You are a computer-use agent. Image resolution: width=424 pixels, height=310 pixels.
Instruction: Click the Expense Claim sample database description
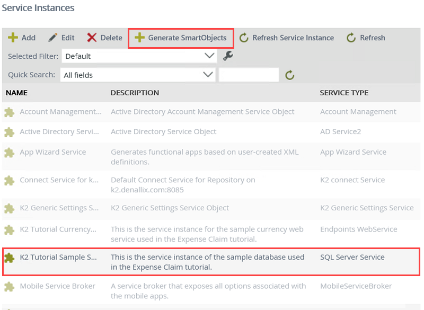coord(207,262)
